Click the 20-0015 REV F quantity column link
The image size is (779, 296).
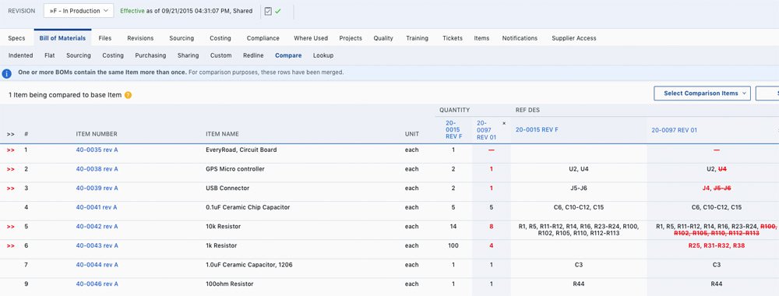click(453, 129)
